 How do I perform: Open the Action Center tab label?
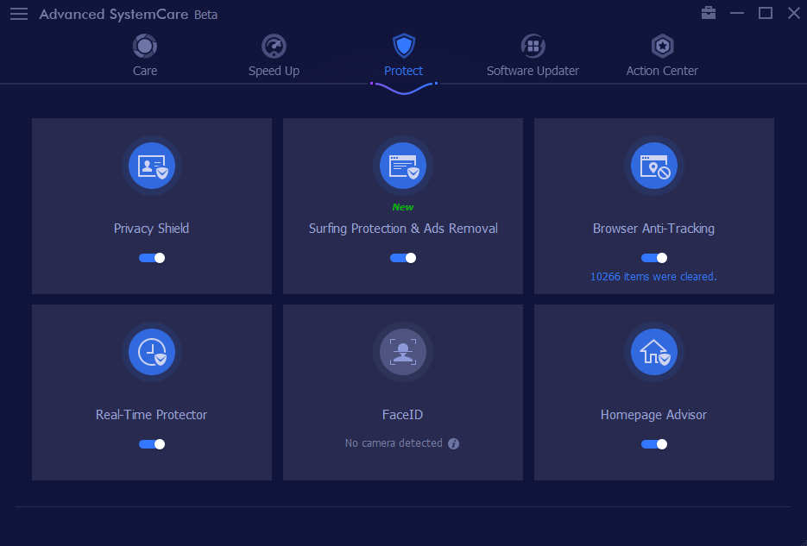tap(662, 71)
